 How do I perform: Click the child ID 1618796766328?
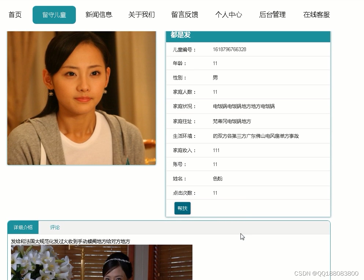[229, 49]
